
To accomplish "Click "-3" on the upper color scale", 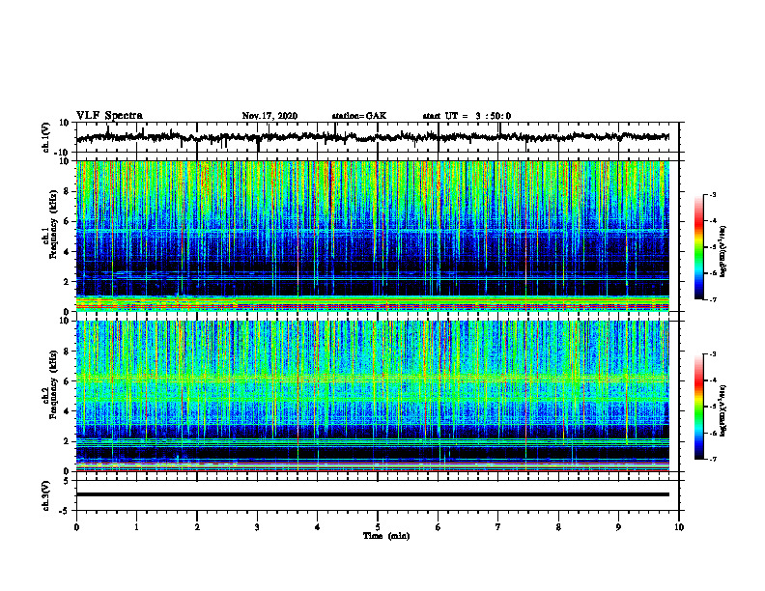I will tap(712, 195).
